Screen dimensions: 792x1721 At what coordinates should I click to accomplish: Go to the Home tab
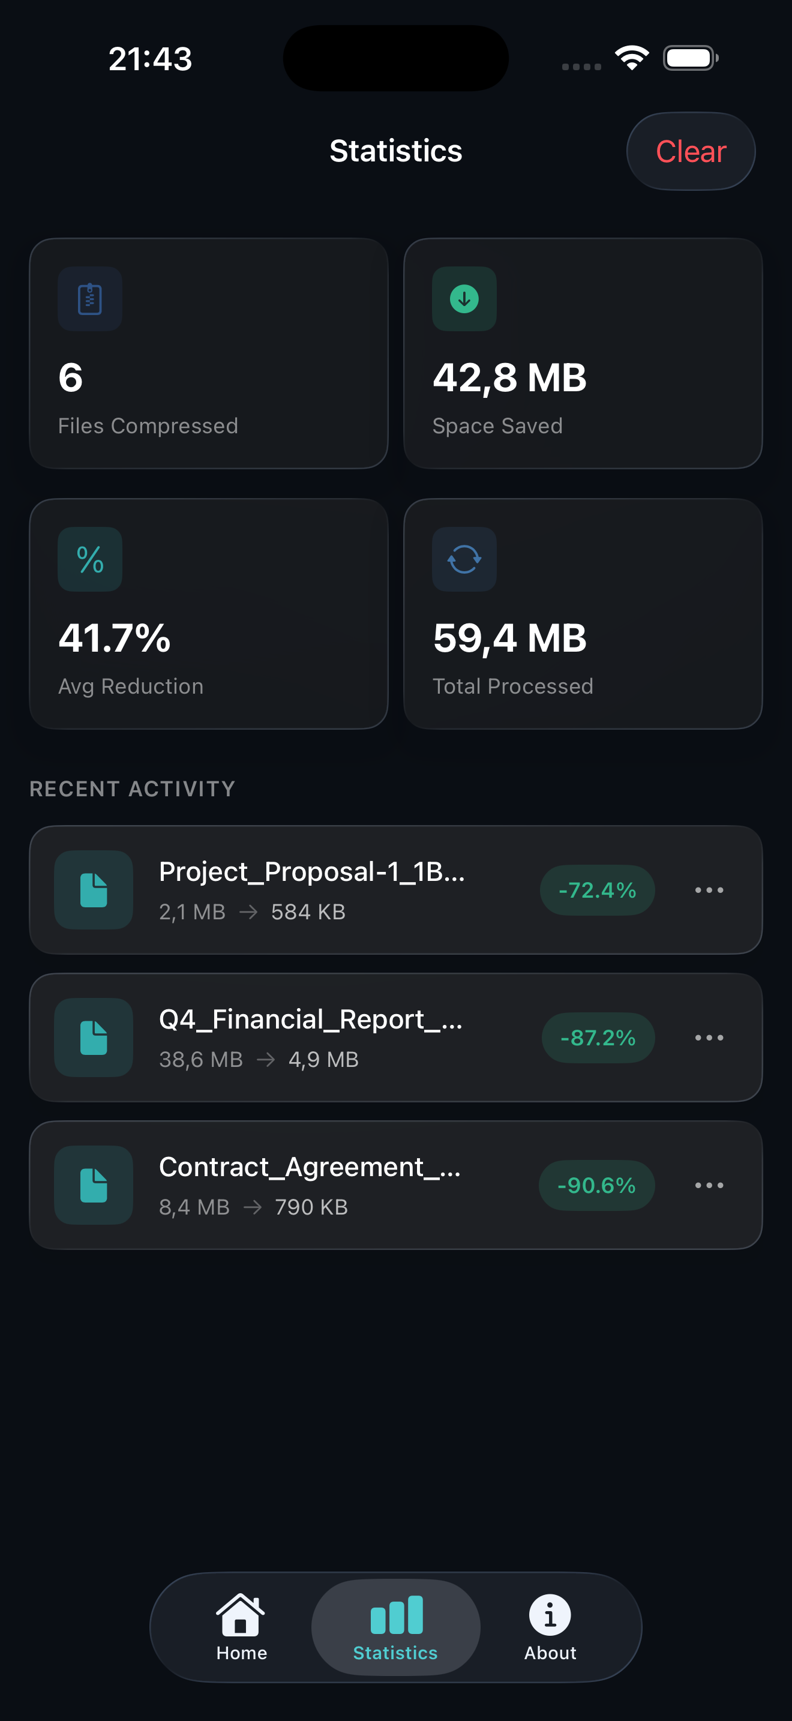coord(241,1627)
